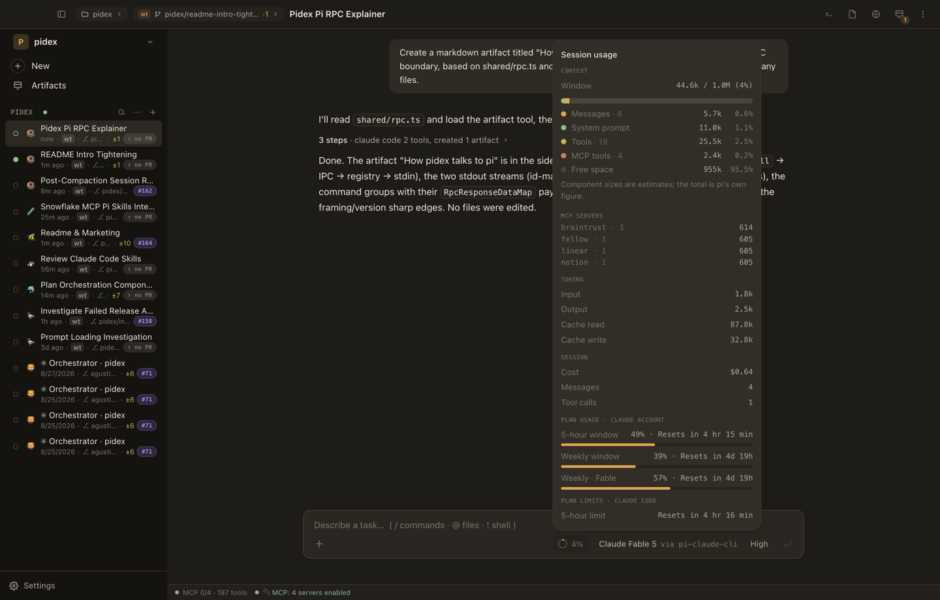The width and height of the screenshot is (940, 600).
Task: Open the pidex folder breadcrumb
Action: tap(102, 14)
